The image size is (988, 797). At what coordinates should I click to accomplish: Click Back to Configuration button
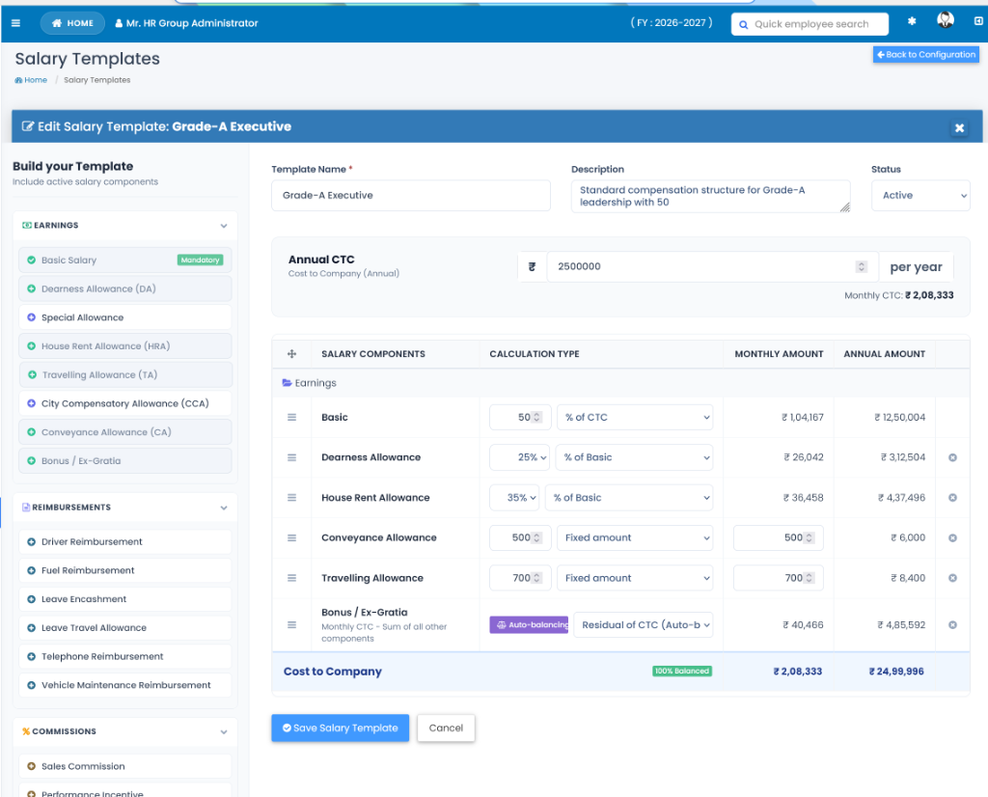click(x=925, y=55)
